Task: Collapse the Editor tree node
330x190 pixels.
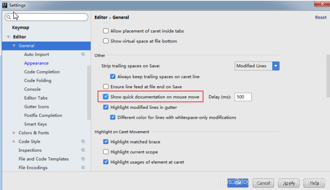Action: tap(8, 37)
